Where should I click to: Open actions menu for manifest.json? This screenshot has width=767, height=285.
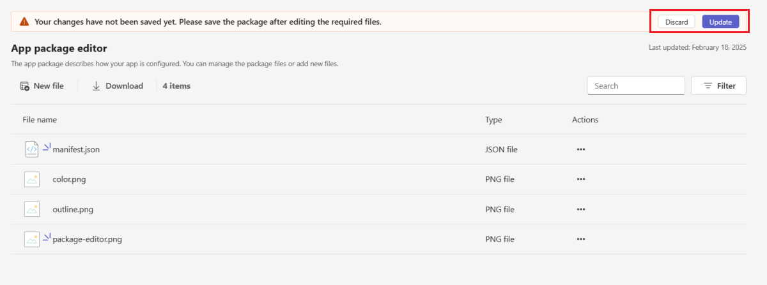(580, 150)
